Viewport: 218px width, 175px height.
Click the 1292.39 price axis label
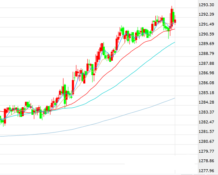pyautogui.click(x=206, y=14)
